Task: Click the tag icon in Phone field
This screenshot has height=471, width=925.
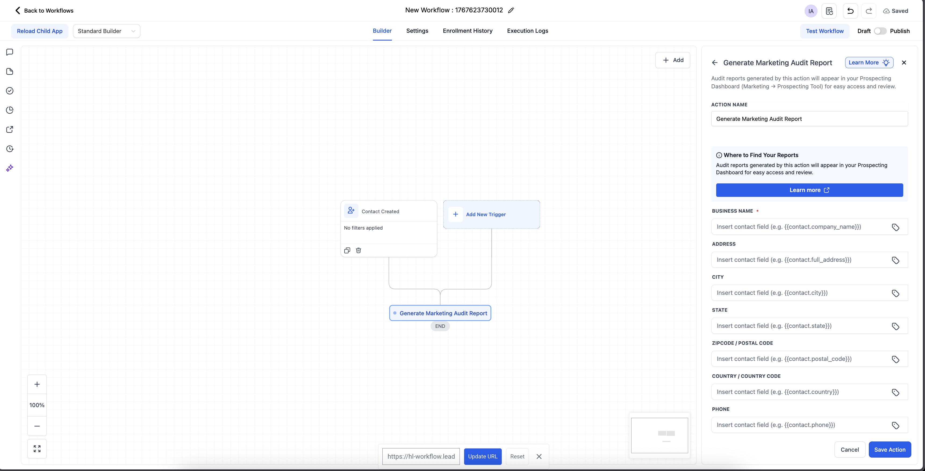Action: pyautogui.click(x=895, y=425)
